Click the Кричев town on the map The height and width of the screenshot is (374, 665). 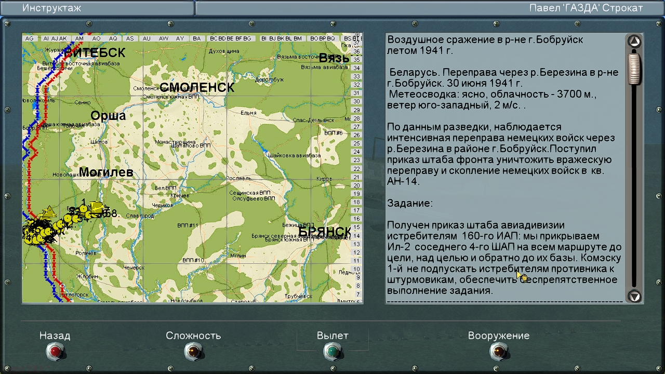pos(180,195)
